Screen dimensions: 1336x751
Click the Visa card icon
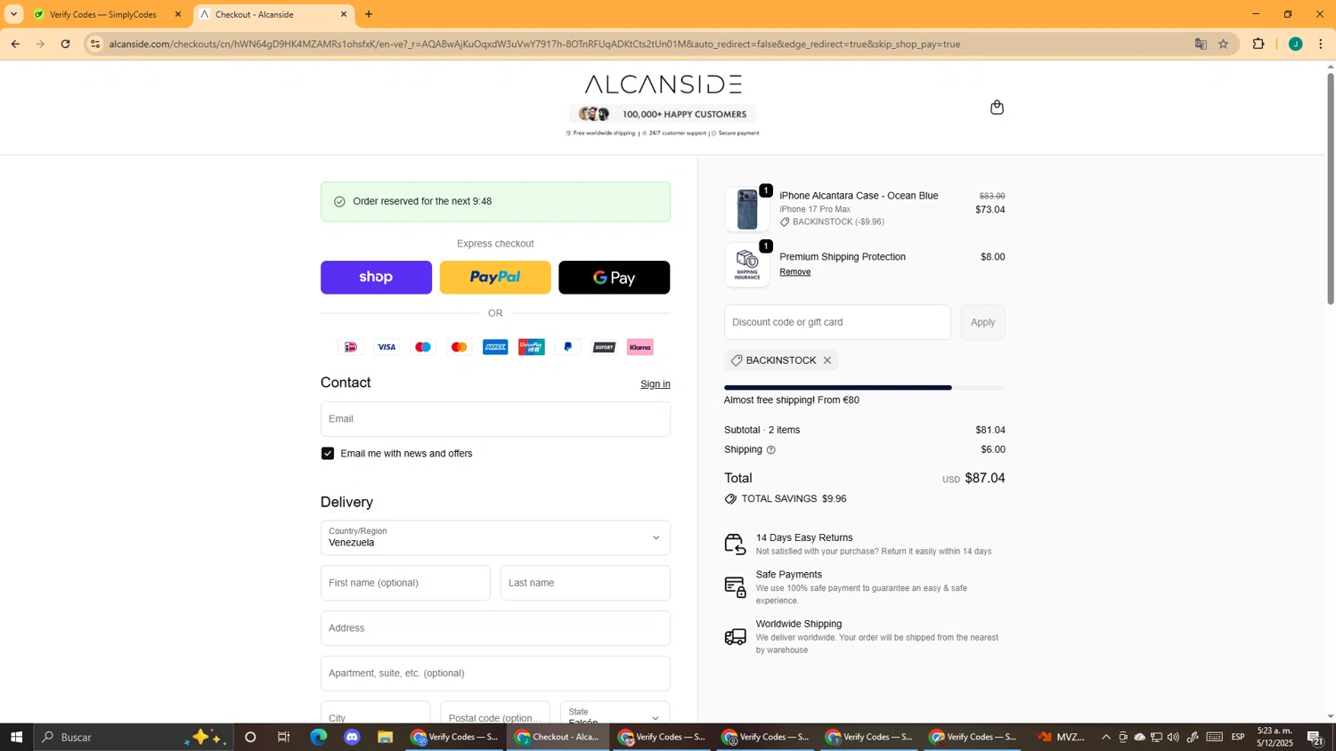pyautogui.click(x=387, y=347)
